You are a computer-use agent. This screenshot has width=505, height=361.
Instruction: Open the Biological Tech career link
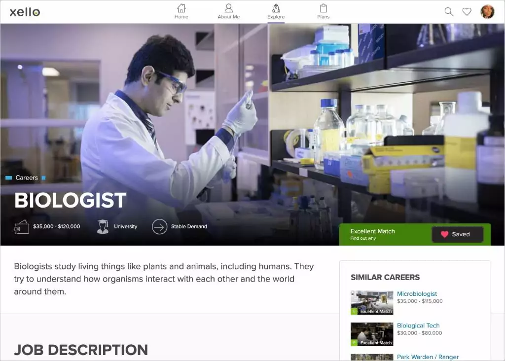click(418, 325)
